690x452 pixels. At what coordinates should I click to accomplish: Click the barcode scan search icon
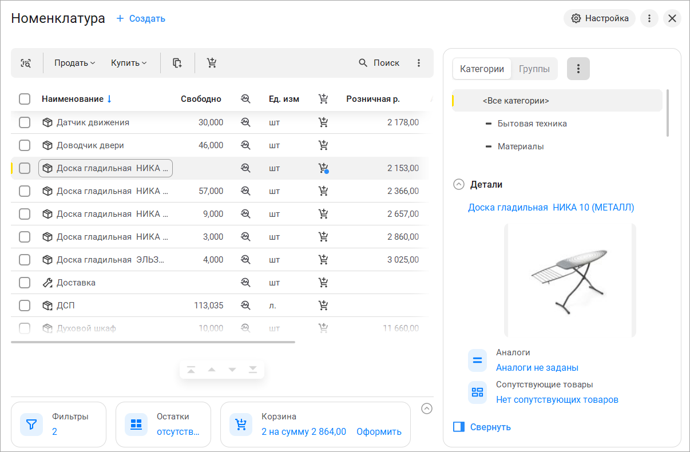tap(26, 63)
